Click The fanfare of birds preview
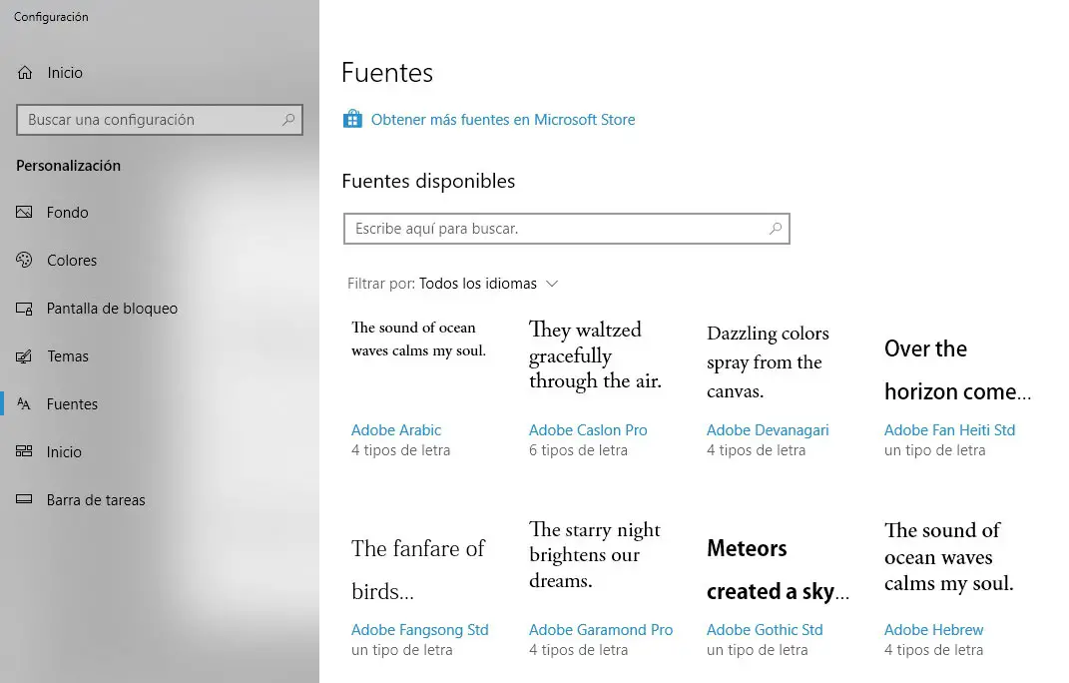The height and width of the screenshot is (683, 1069). (418, 569)
